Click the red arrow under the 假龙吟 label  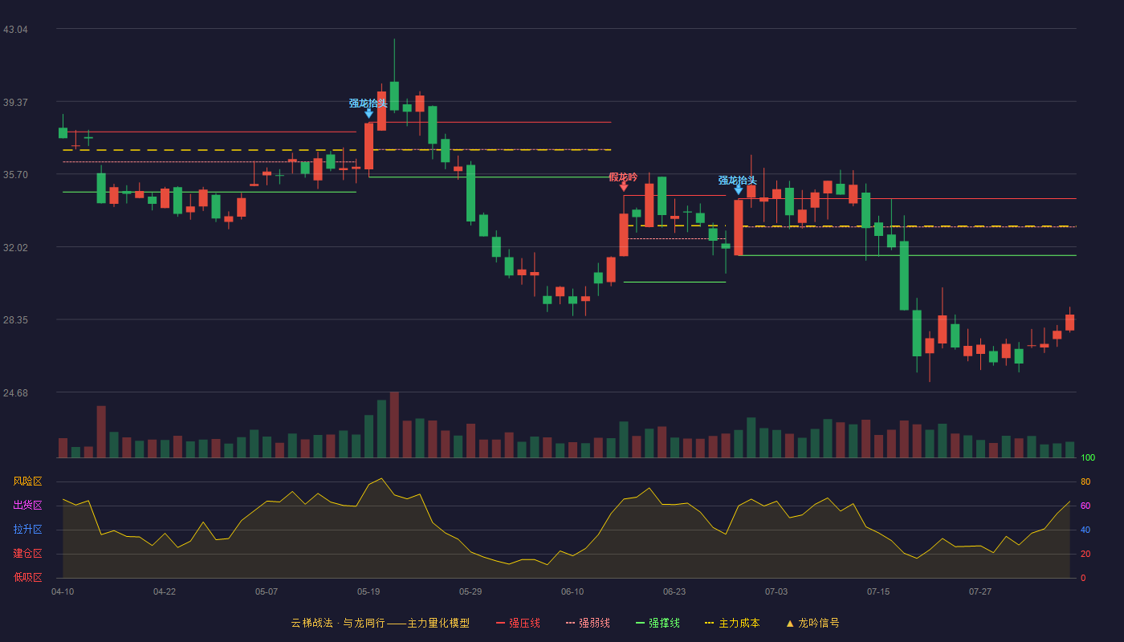click(x=624, y=187)
